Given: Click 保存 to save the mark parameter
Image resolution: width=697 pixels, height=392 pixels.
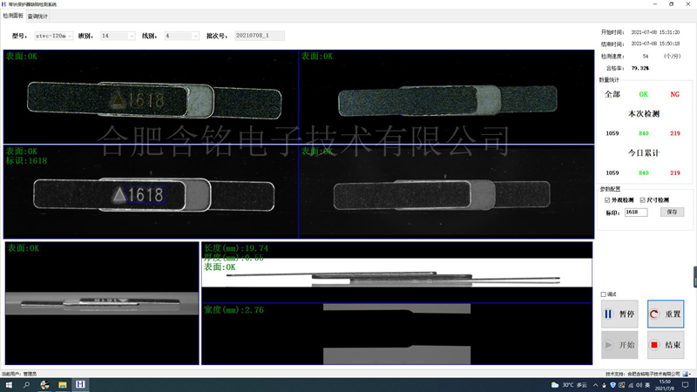Looking at the screenshot, I should click(x=672, y=213).
